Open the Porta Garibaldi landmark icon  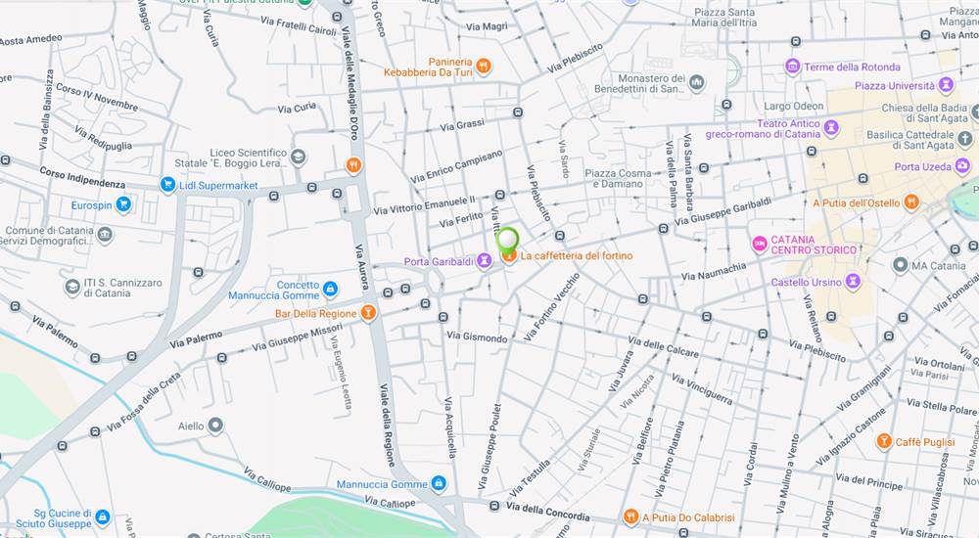click(x=484, y=261)
